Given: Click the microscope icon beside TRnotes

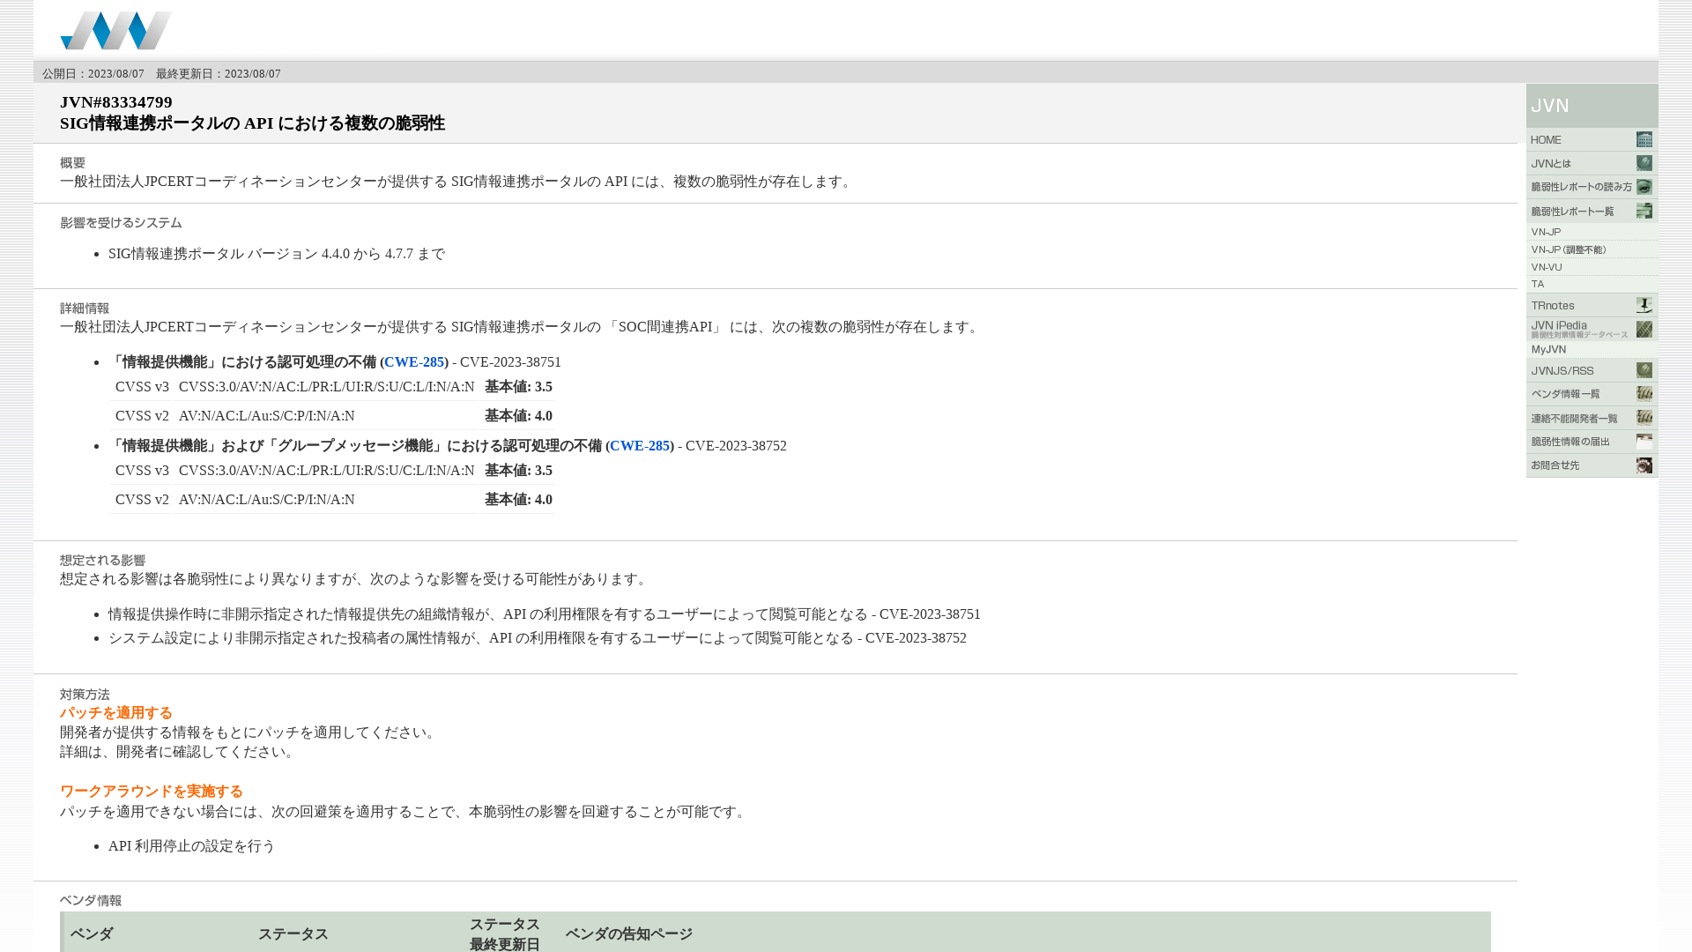Looking at the screenshot, I should [1644, 306].
